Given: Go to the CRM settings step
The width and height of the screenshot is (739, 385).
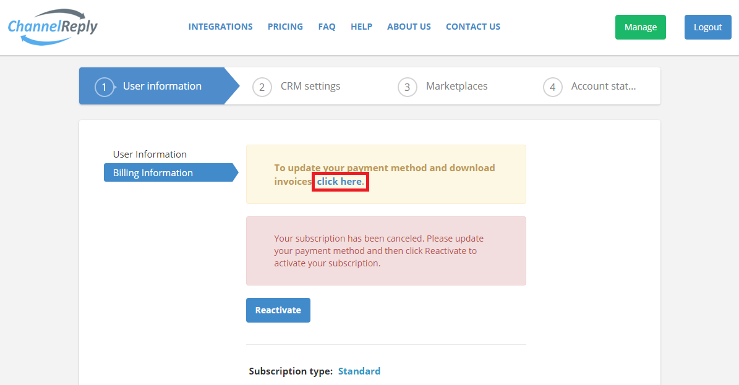Looking at the screenshot, I should pyautogui.click(x=310, y=87).
